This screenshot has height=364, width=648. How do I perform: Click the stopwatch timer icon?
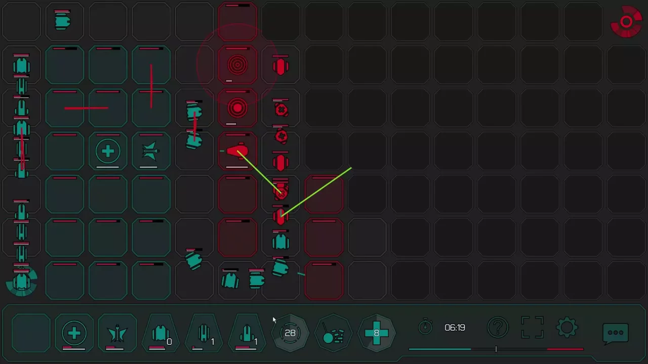(x=425, y=328)
